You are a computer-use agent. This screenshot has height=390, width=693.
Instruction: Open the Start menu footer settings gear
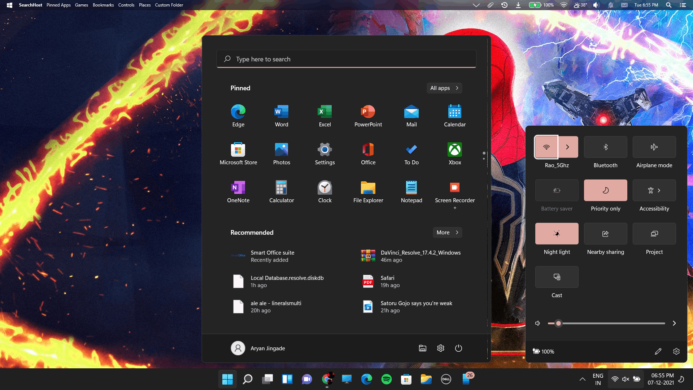(440, 348)
